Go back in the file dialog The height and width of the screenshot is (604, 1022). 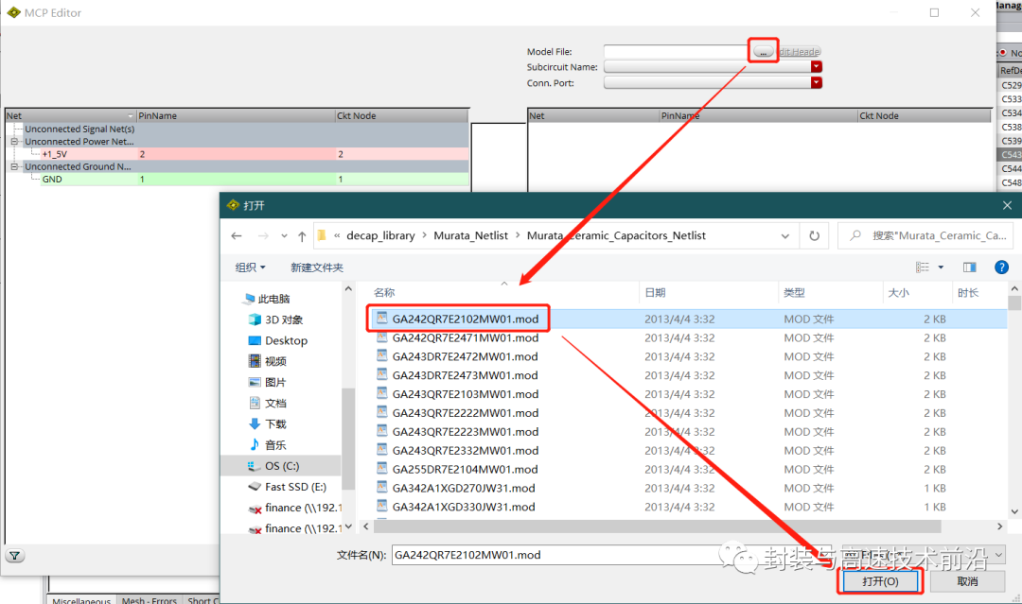tap(237, 235)
